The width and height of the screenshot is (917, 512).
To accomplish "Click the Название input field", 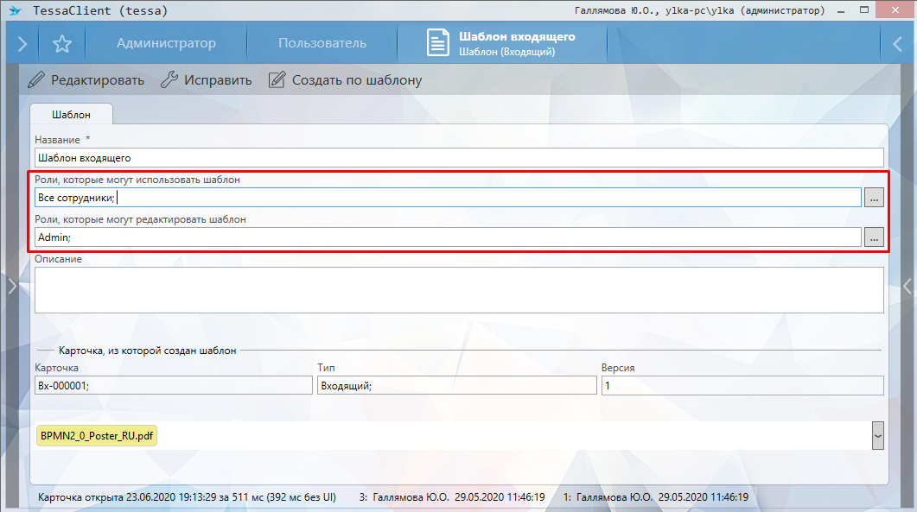I will [459, 158].
